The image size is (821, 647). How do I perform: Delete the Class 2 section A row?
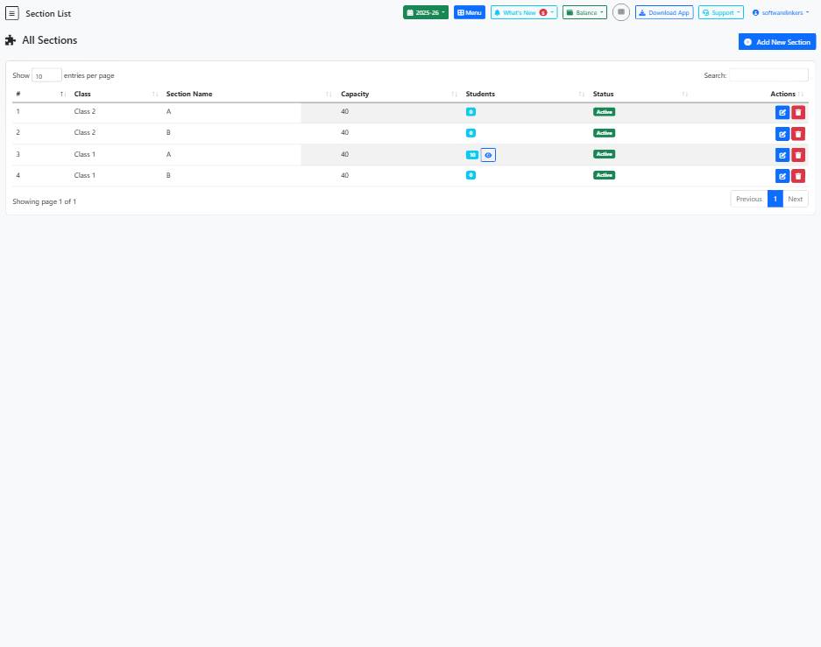797,112
